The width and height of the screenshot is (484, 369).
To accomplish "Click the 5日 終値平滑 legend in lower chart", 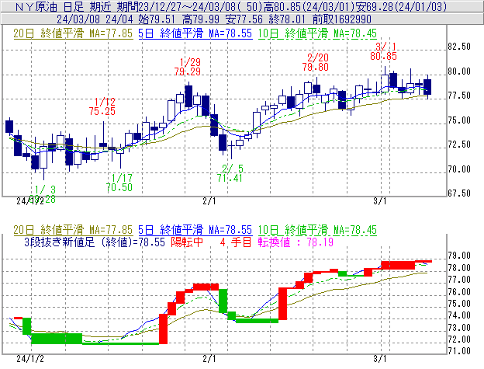I will [x=195, y=230].
